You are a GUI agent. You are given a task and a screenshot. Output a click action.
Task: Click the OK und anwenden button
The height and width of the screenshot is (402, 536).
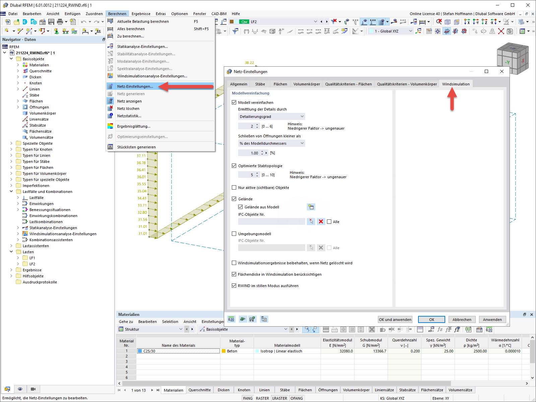coord(395,319)
